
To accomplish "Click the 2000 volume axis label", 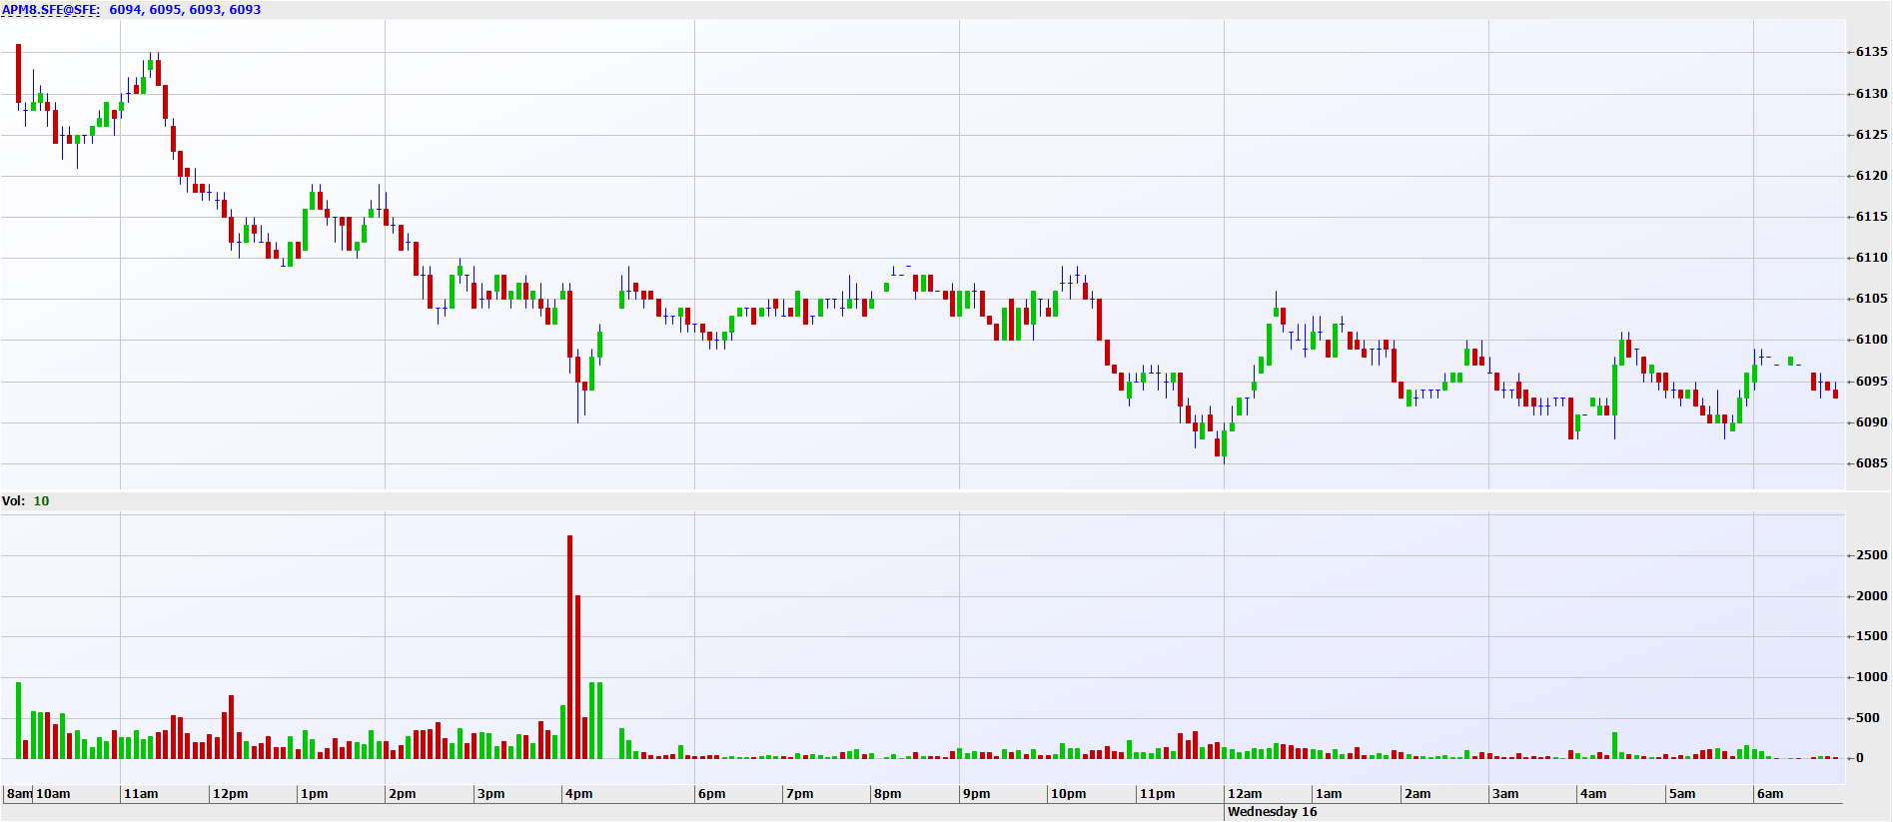I will [x=1872, y=596].
